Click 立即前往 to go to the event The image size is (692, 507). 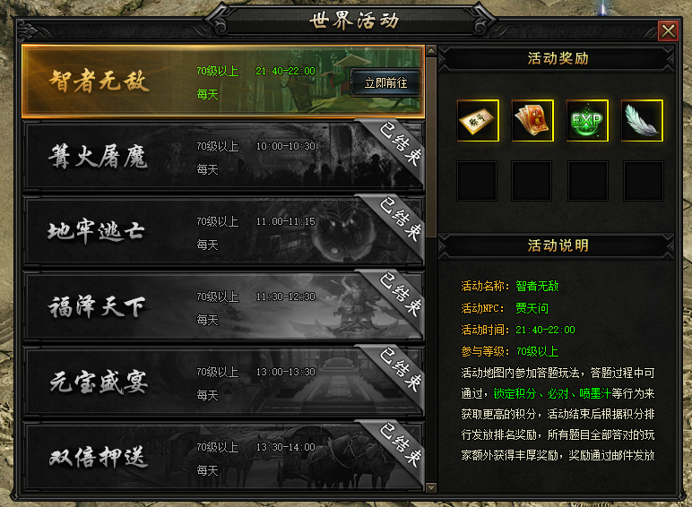click(x=385, y=83)
